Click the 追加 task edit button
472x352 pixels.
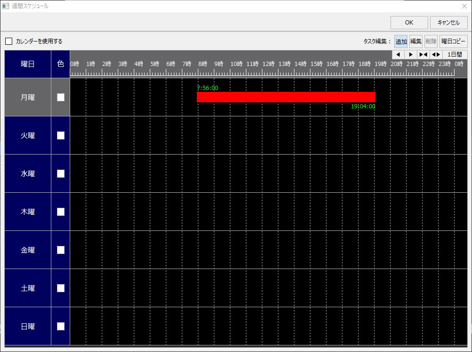400,41
